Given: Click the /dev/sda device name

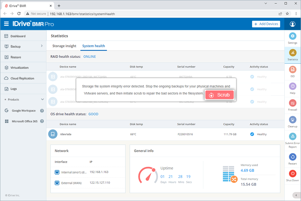Looking at the screenshot, I should (66, 134).
